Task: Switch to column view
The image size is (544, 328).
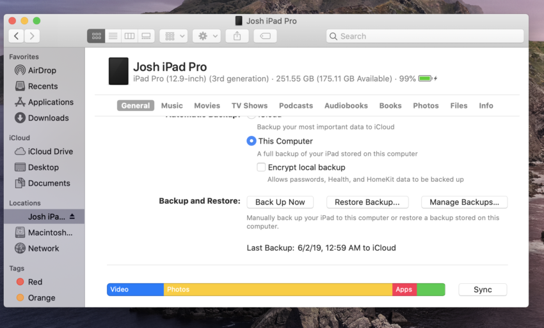Action: tap(129, 36)
